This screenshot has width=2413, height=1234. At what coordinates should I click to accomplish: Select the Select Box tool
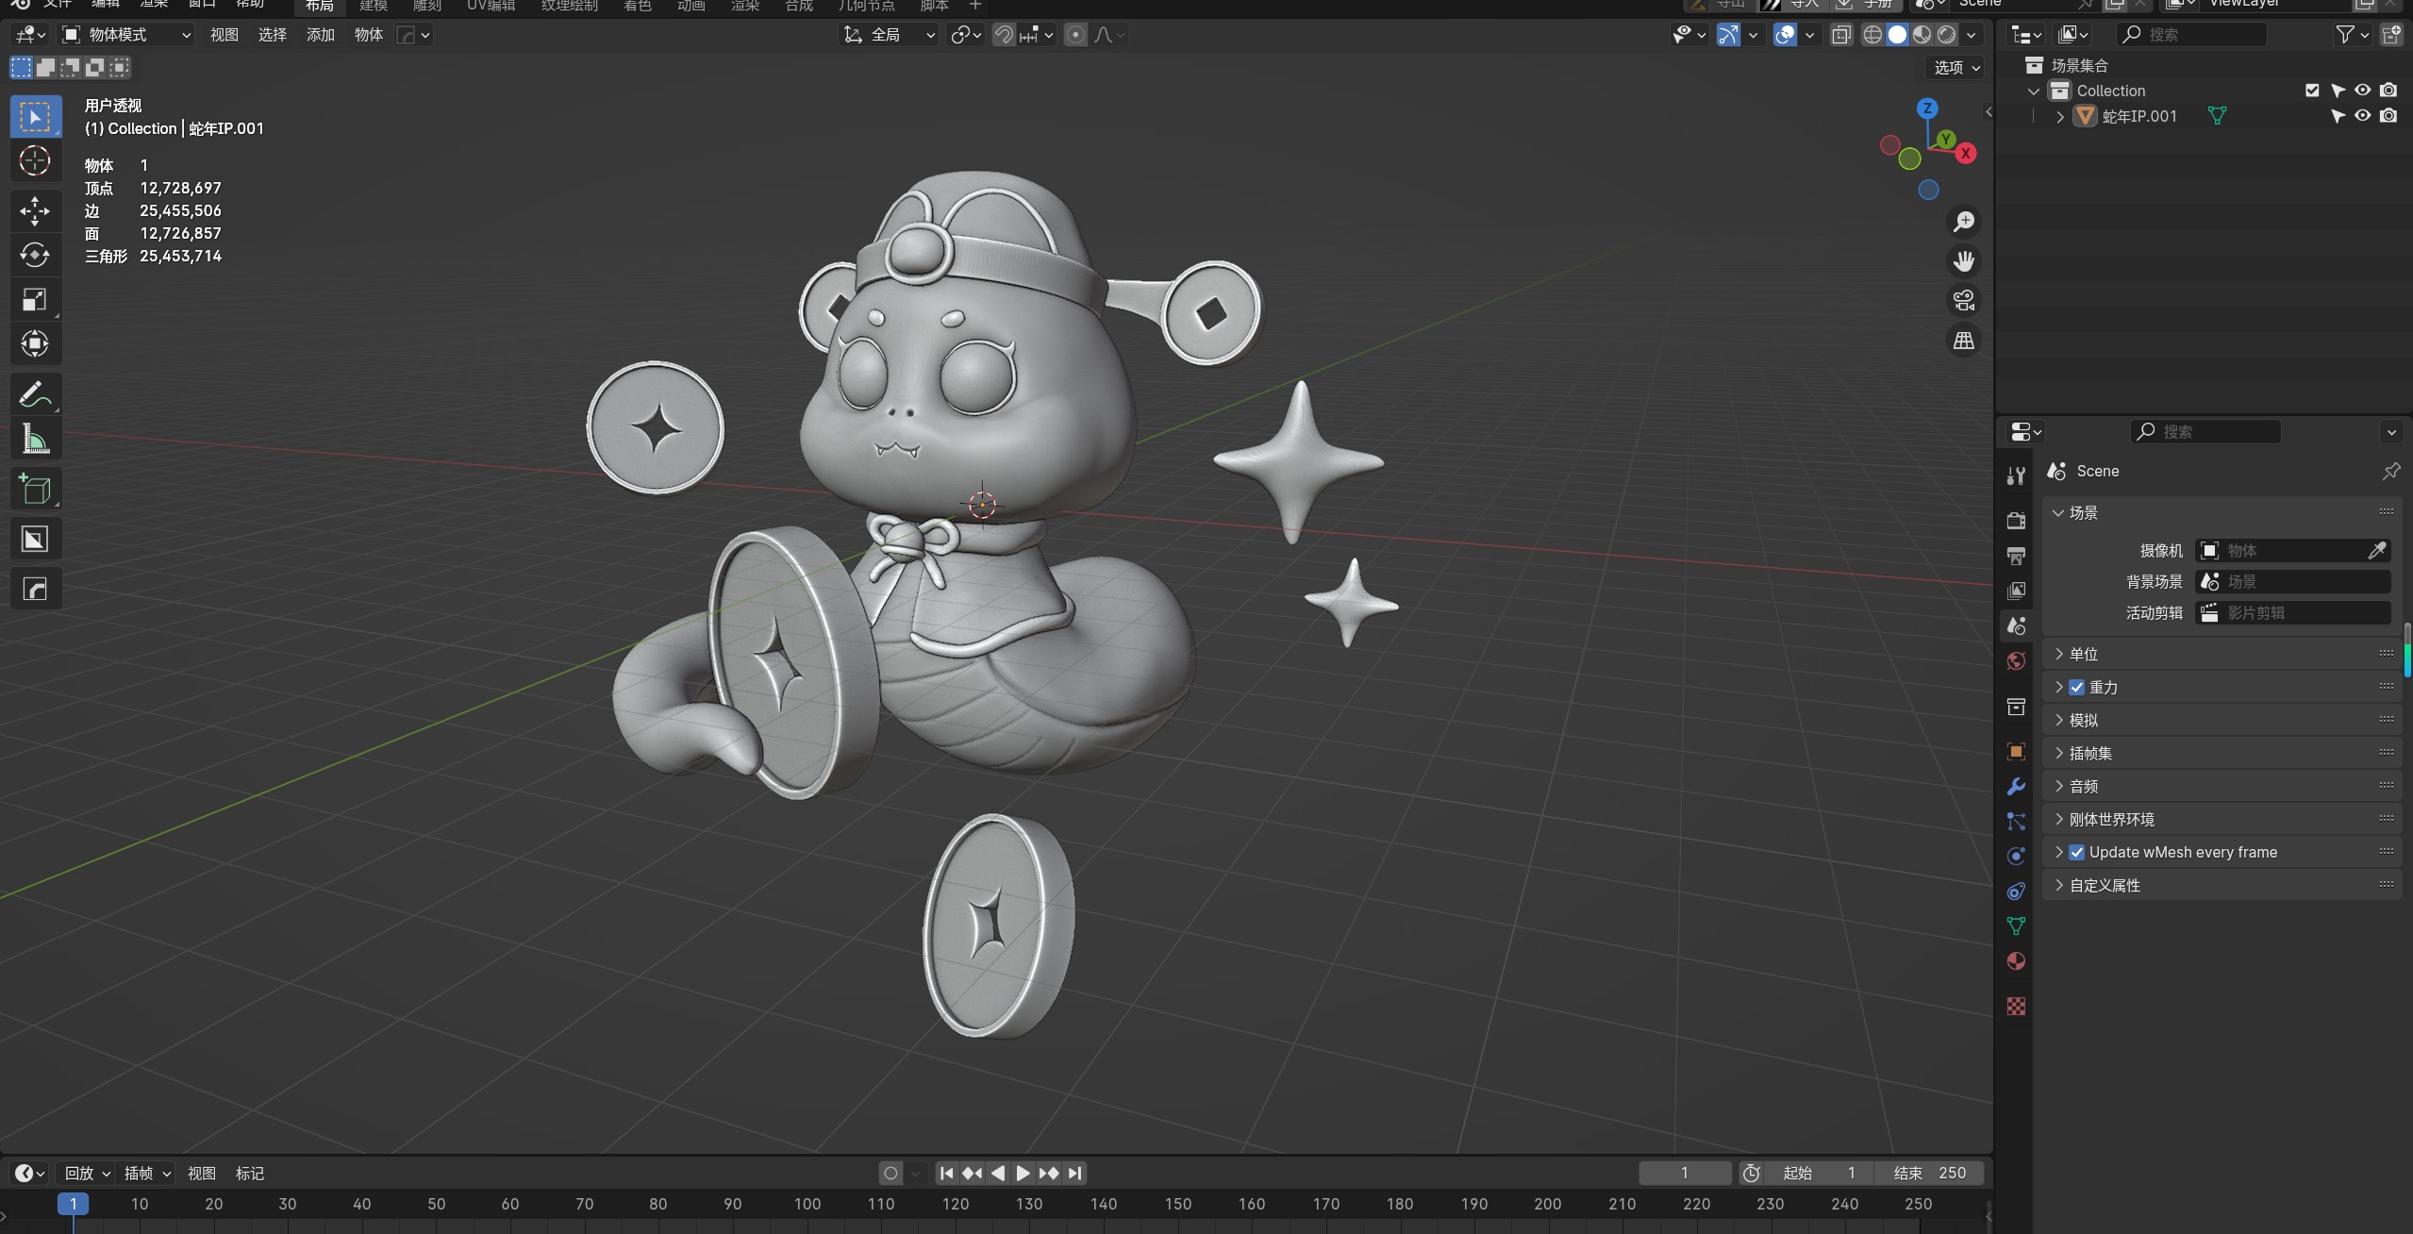click(35, 117)
